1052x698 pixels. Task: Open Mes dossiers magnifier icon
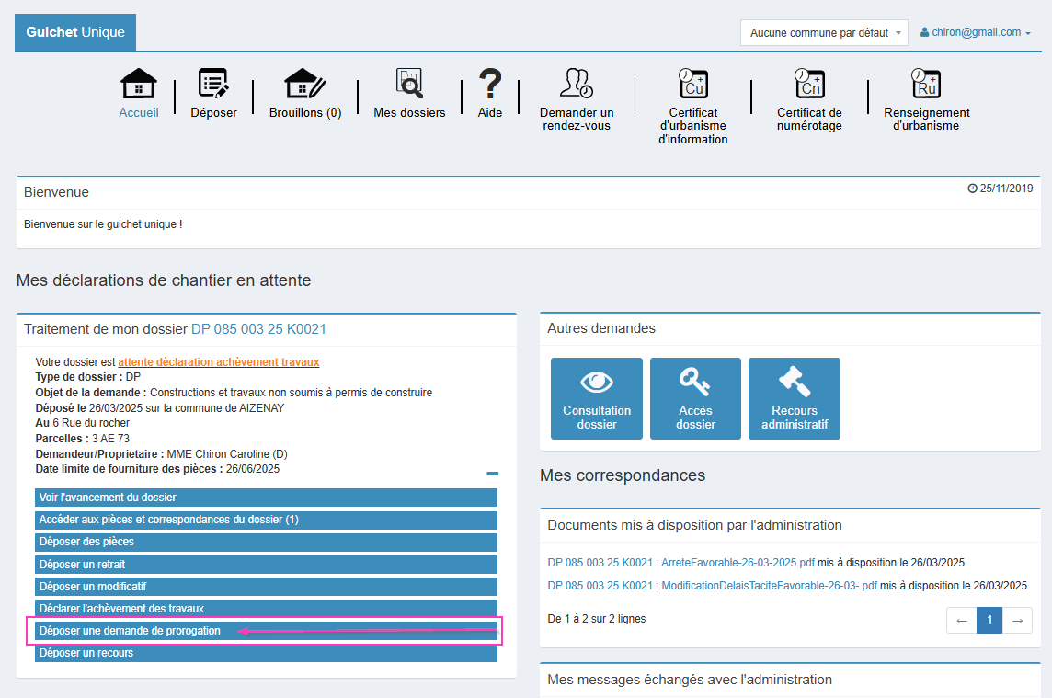(x=409, y=85)
